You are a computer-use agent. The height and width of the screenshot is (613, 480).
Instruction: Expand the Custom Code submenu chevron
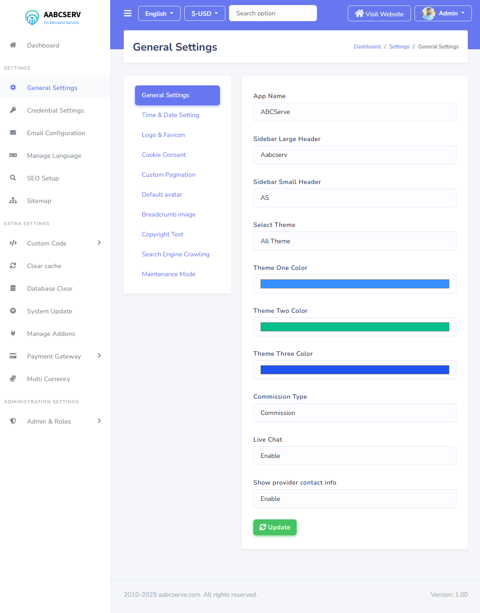point(99,243)
